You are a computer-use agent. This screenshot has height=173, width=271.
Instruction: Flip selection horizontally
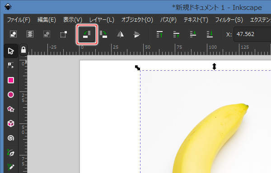pos(121,34)
